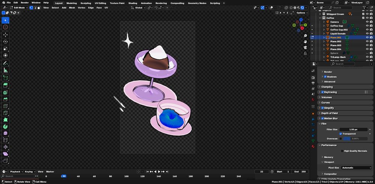375x184 pixels.
Task: Uncheck the Film Transparent checkbox
Action: (340, 134)
